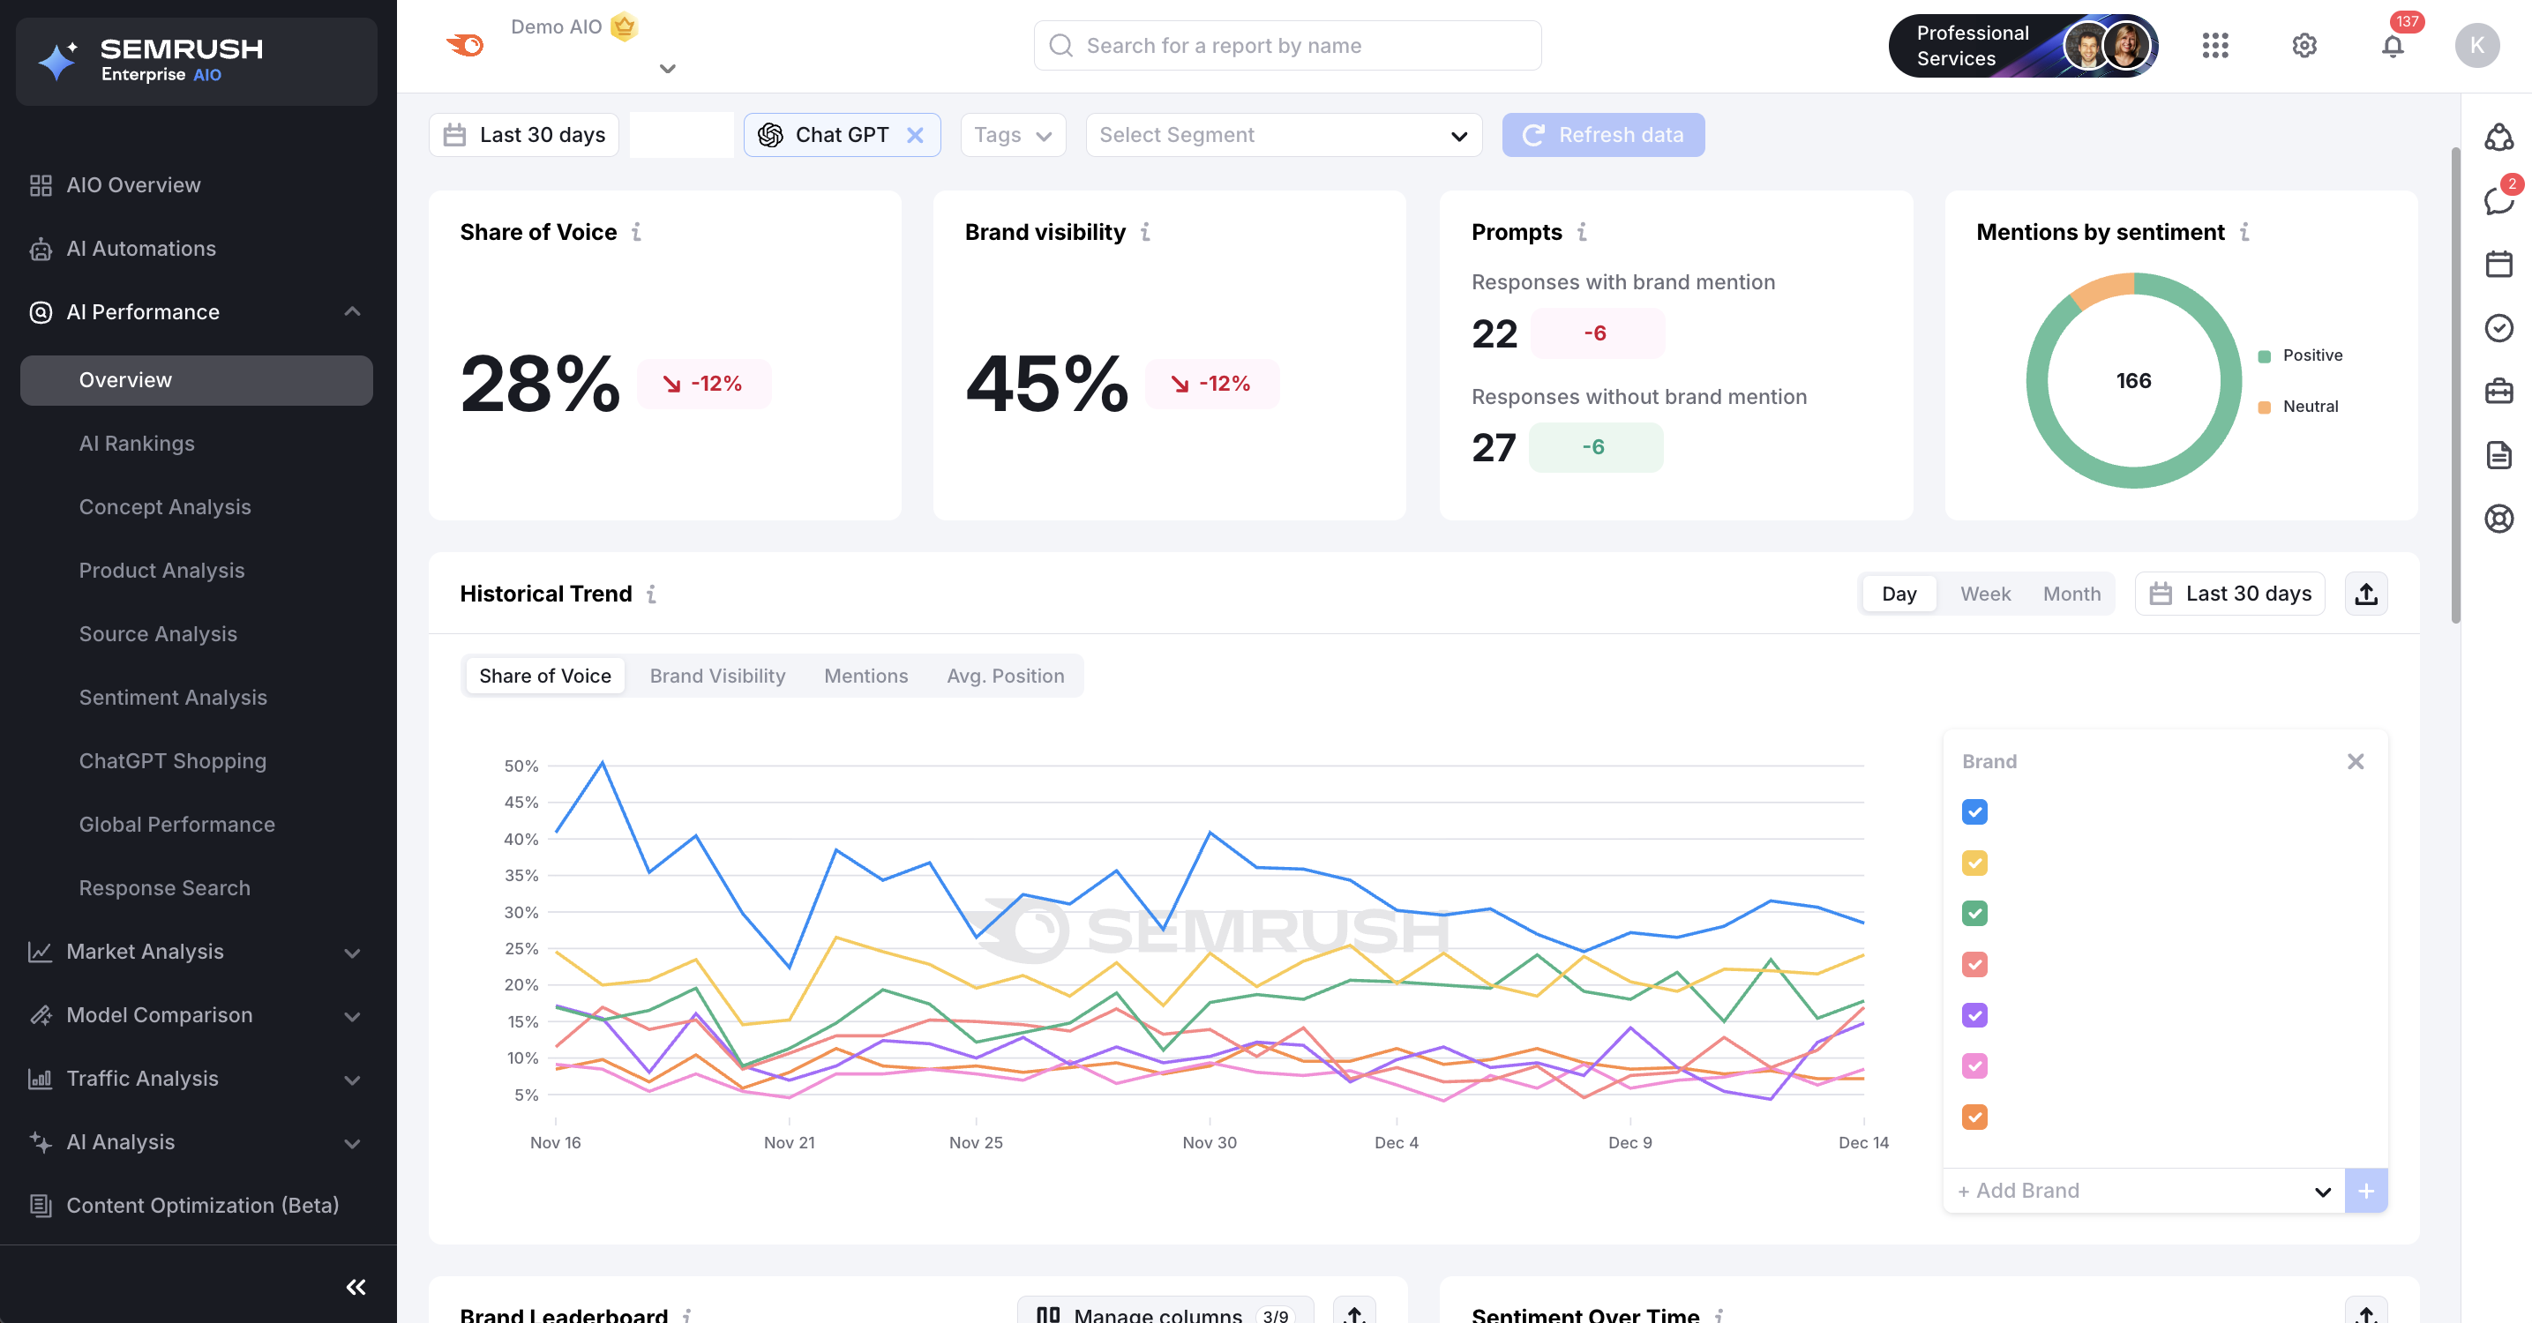This screenshot has height=1323, width=2532.
Task: Open the Tags dropdown filter
Action: pos(1013,136)
